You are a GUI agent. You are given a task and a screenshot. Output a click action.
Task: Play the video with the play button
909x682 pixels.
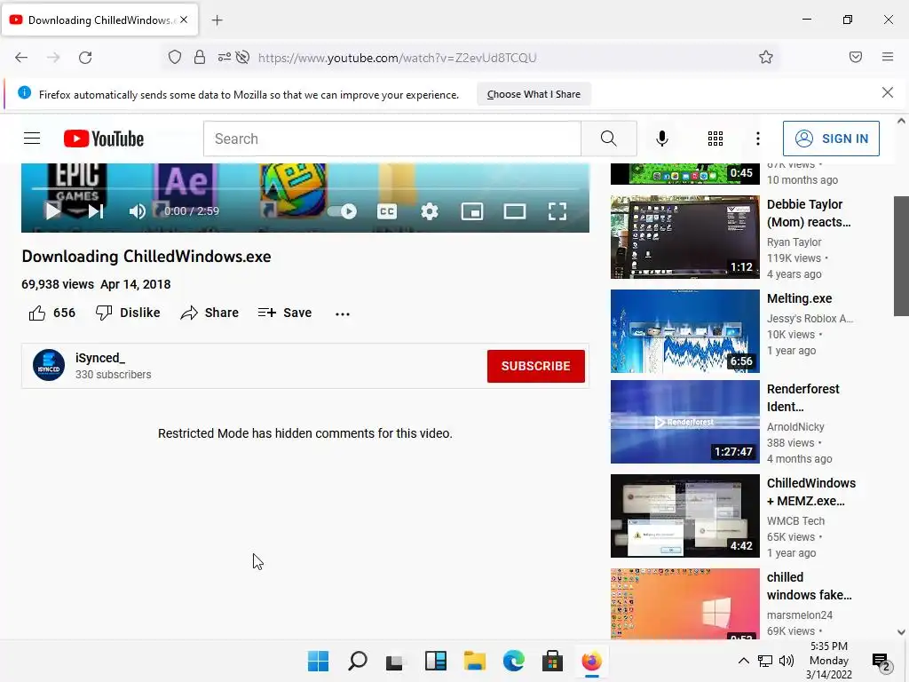click(52, 211)
